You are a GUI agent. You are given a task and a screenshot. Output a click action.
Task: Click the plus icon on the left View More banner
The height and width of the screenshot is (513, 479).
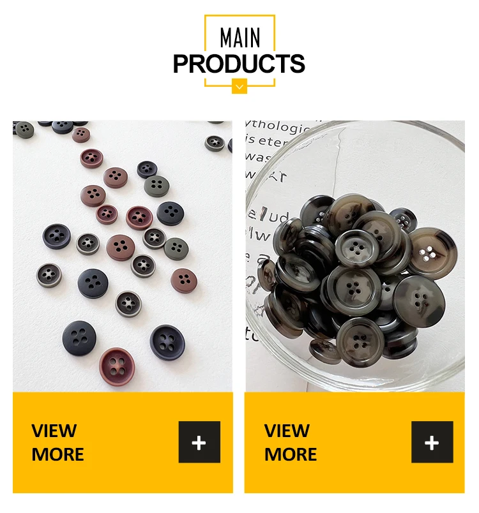199,442
